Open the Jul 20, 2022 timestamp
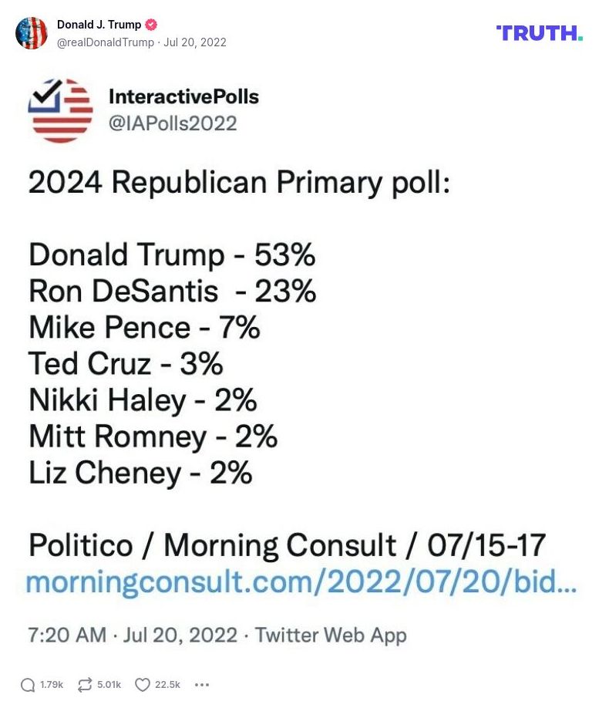 [196, 42]
